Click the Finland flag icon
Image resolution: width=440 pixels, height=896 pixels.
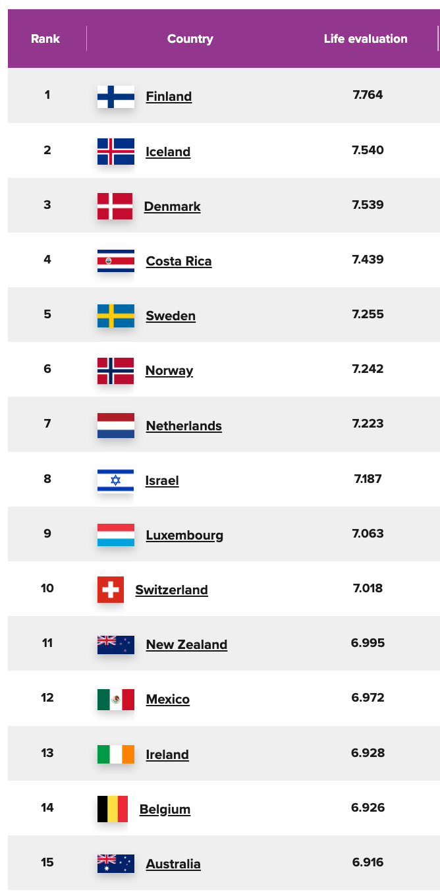116,97
